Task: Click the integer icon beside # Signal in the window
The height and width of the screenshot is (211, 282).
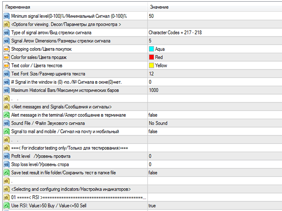Action: pos(7,82)
